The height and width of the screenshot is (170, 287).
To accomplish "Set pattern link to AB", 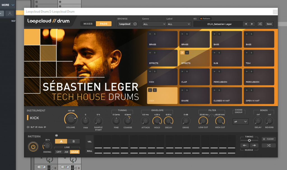I will pos(66,152).
